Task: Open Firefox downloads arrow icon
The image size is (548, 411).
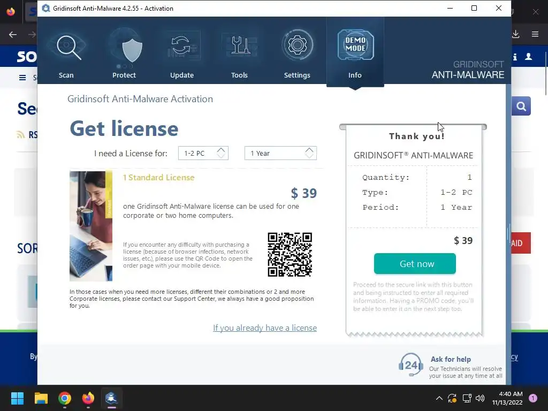Action: [516, 34]
